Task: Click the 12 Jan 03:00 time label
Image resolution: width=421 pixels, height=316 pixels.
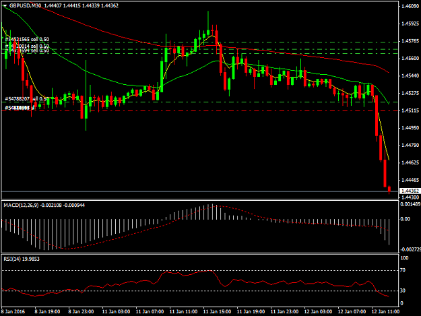Action: 318,312
